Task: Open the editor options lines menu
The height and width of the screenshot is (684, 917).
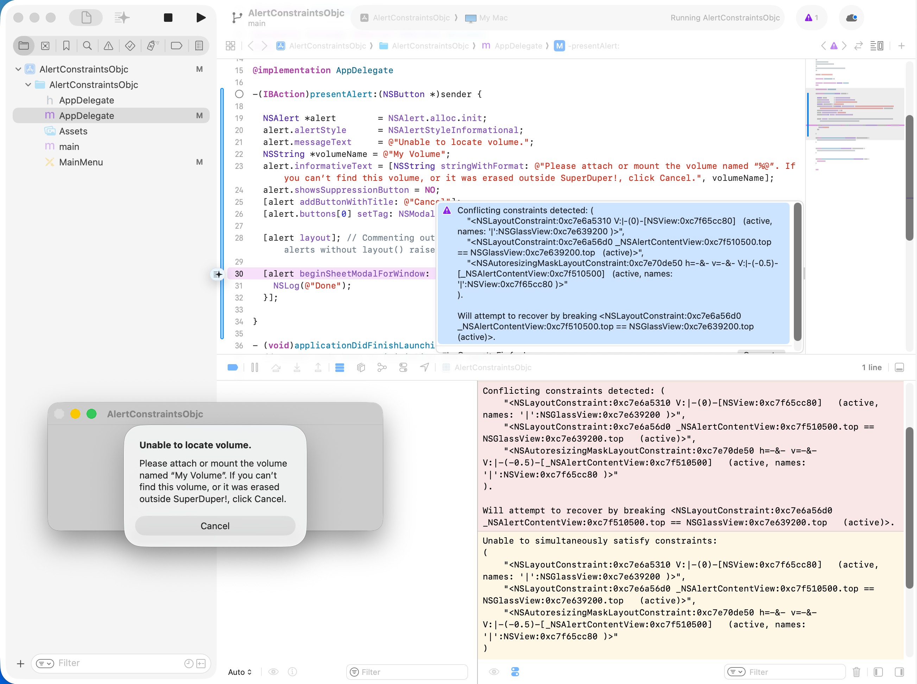Action: pyautogui.click(x=877, y=45)
